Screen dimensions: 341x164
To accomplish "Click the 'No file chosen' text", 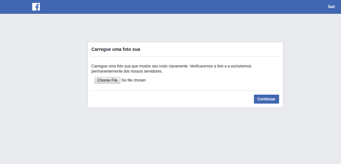I will (x=134, y=80).
